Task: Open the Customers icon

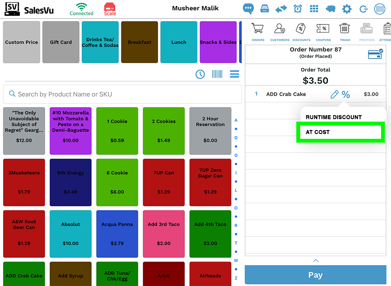Action: tap(280, 32)
